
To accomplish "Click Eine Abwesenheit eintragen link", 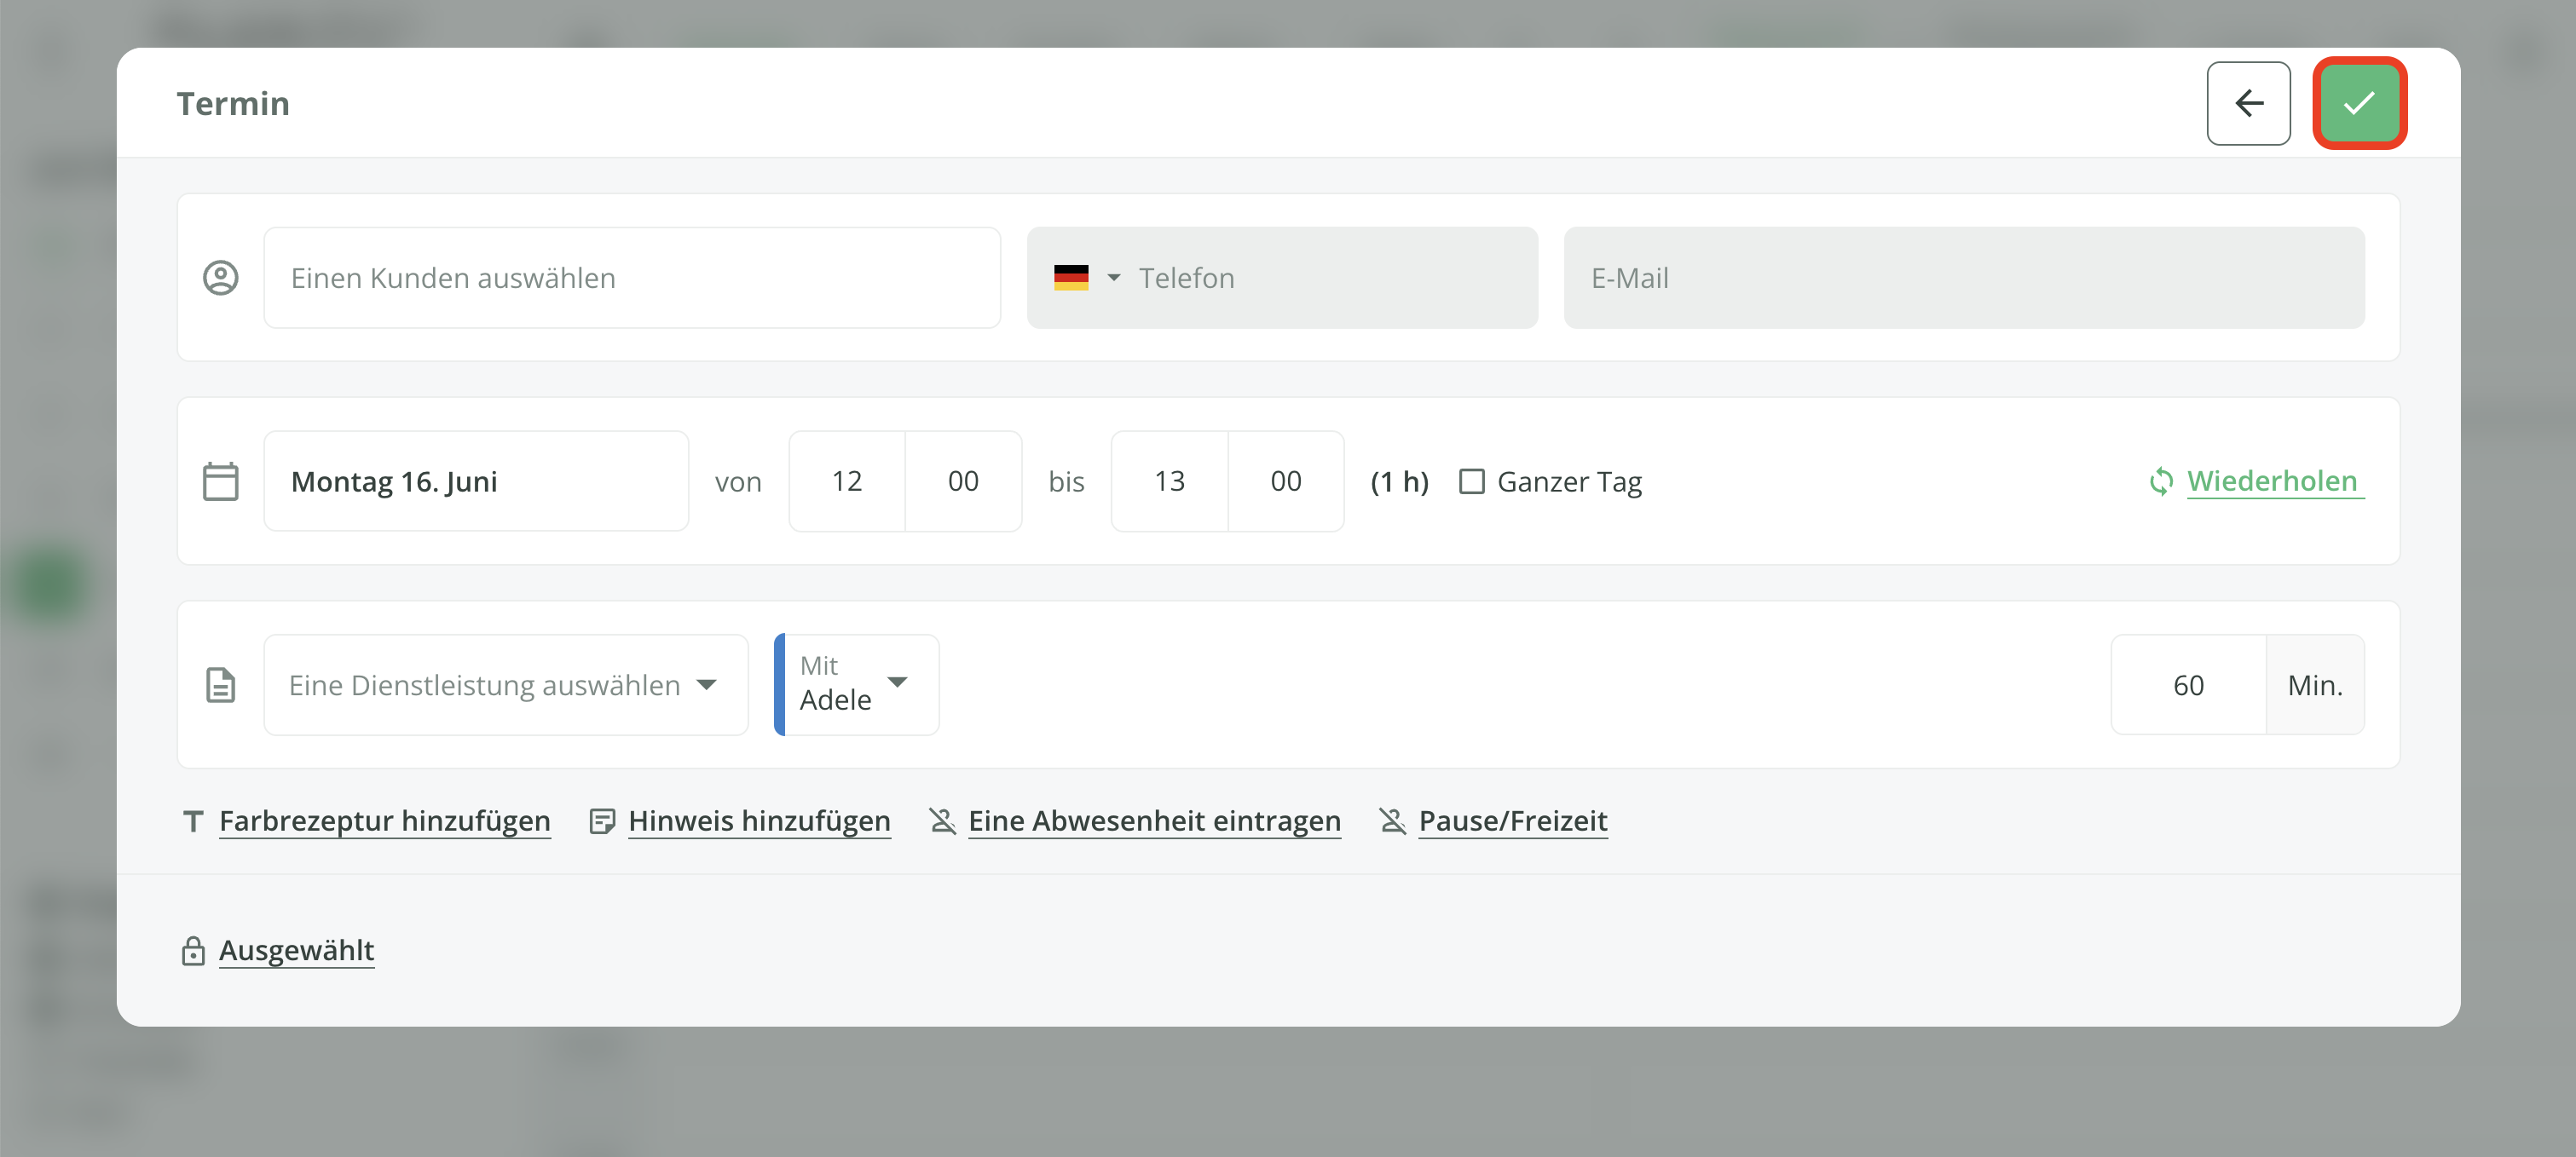I will click(x=1154, y=821).
